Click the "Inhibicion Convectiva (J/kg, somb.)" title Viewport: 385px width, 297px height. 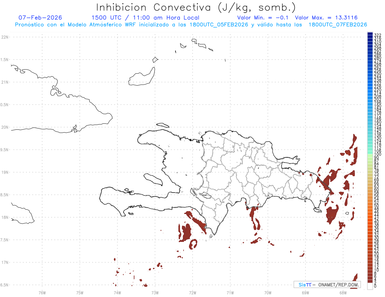coord(196,8)
